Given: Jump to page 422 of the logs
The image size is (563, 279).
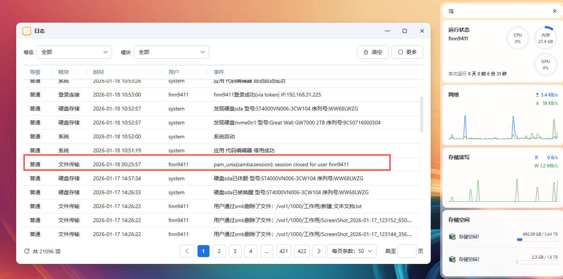Looking at the screenshot, I should point(301,251).
